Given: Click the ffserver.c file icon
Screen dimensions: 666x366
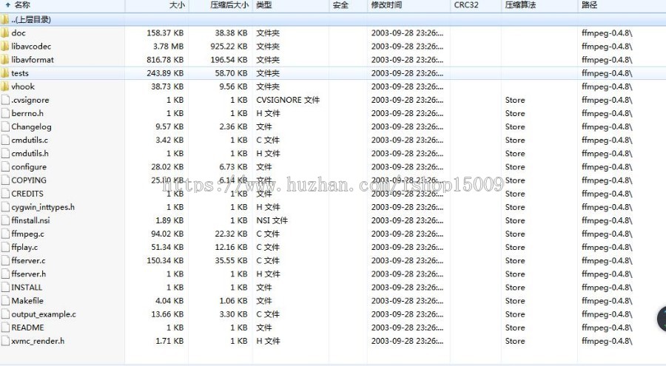Looking at the screenshot, I should point(5,261).
